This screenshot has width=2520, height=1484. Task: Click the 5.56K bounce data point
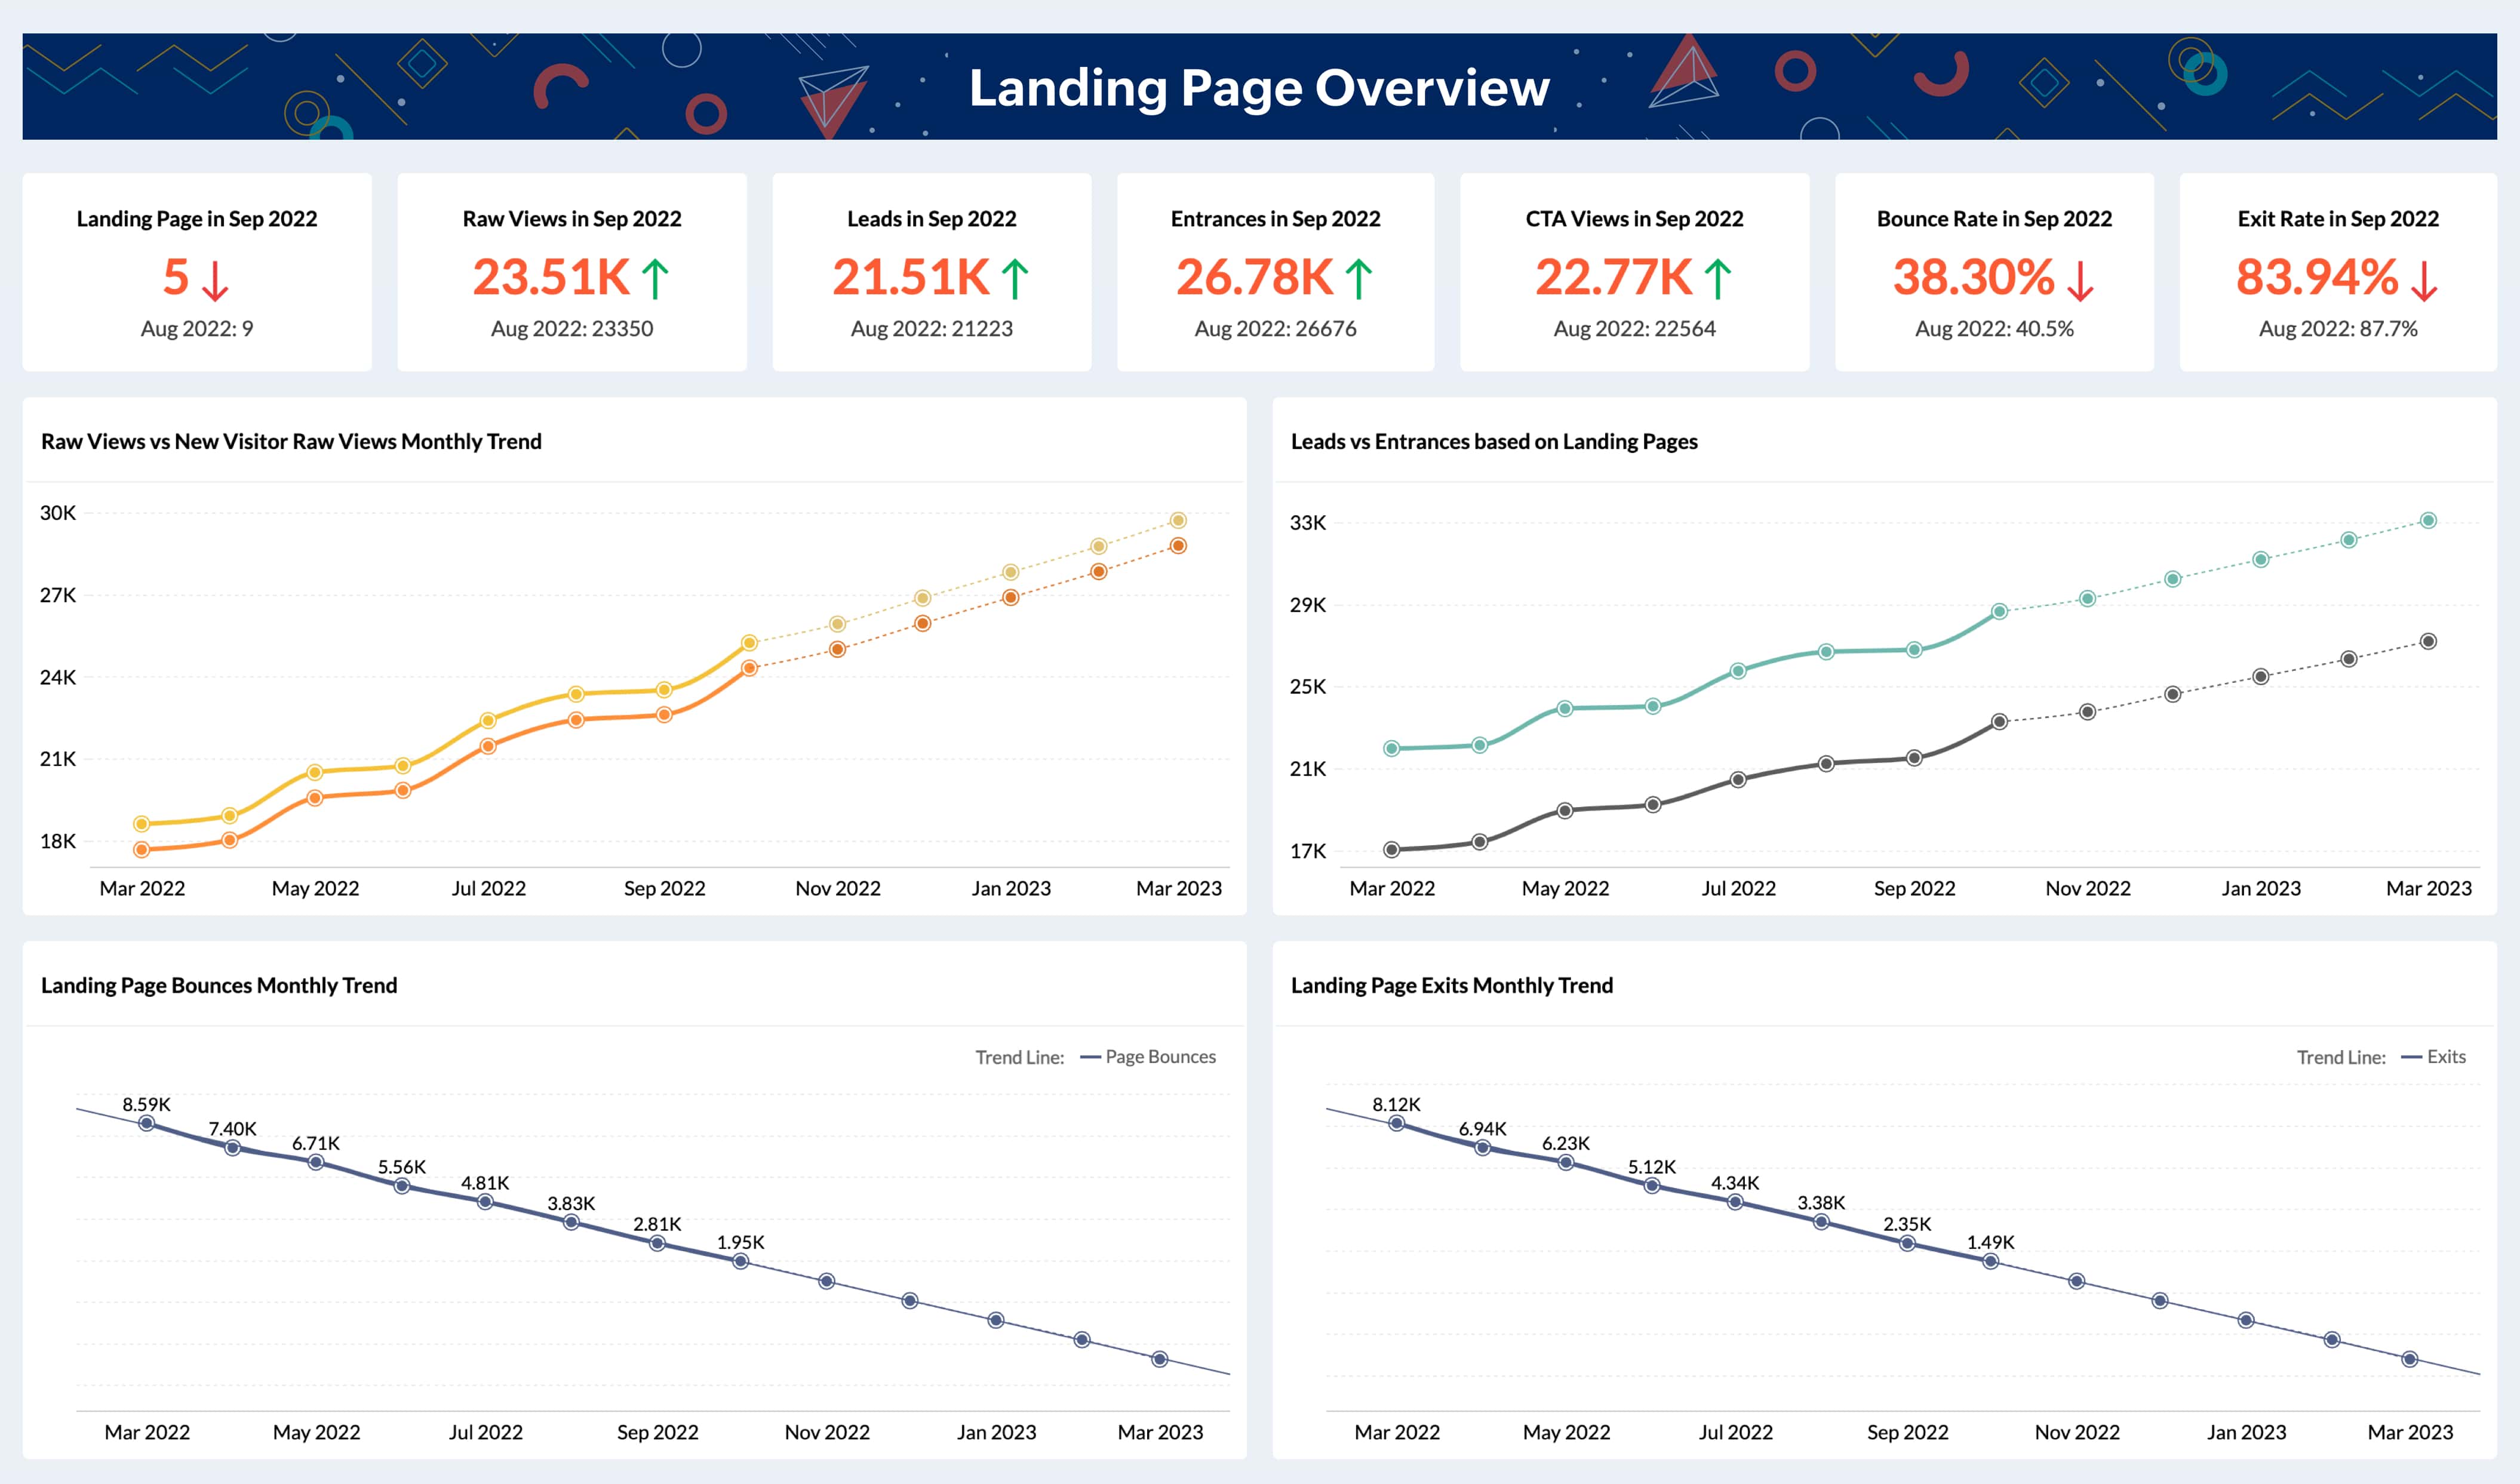[402, 1186]
